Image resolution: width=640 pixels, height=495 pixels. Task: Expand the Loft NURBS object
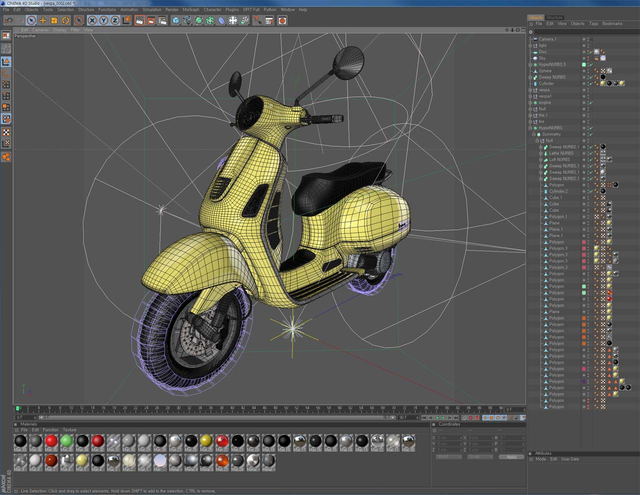coord(540,159)
